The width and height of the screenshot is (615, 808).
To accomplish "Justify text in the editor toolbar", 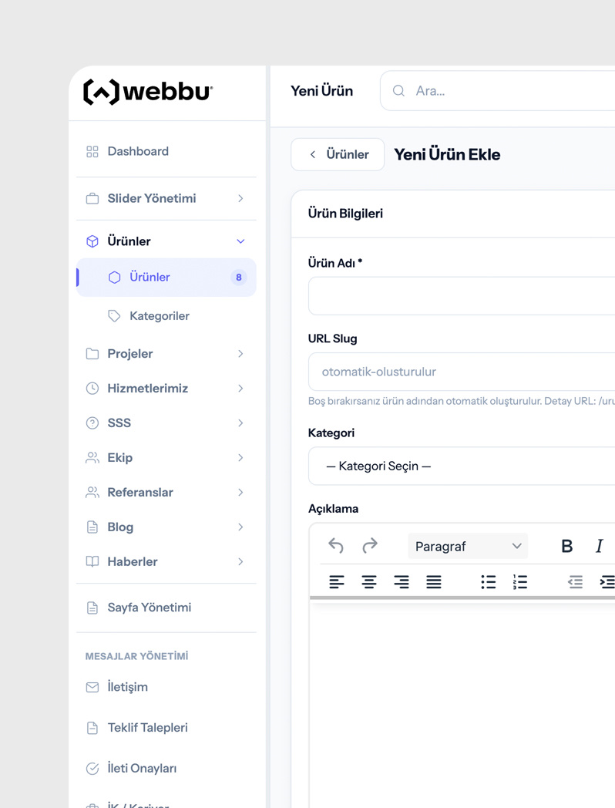I will 434,582.
